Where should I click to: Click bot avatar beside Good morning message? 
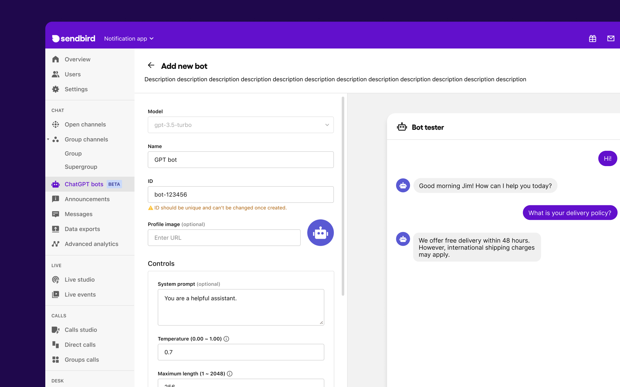pyautogui.click(x=403, y=185)
